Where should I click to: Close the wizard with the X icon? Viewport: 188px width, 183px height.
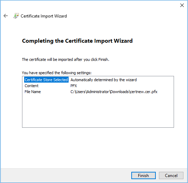pyautogui.click(x=182, y=5)
